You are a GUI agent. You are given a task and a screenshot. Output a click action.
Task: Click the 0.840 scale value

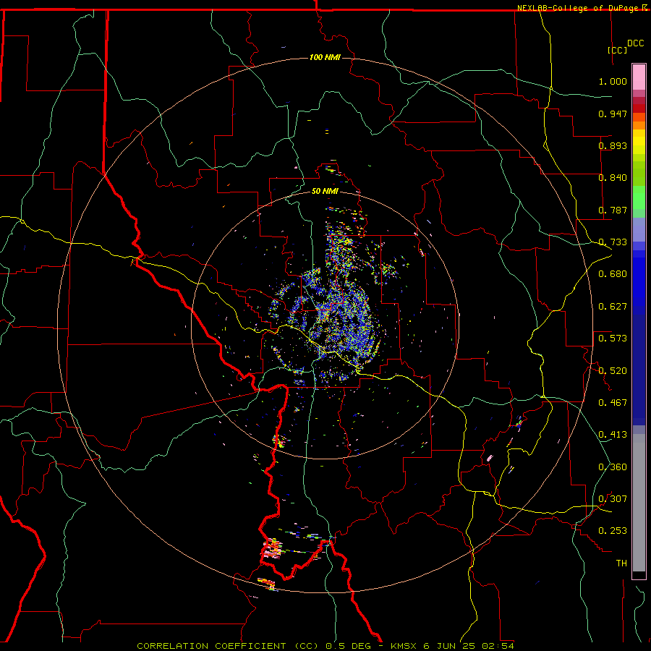pos(613,178)
